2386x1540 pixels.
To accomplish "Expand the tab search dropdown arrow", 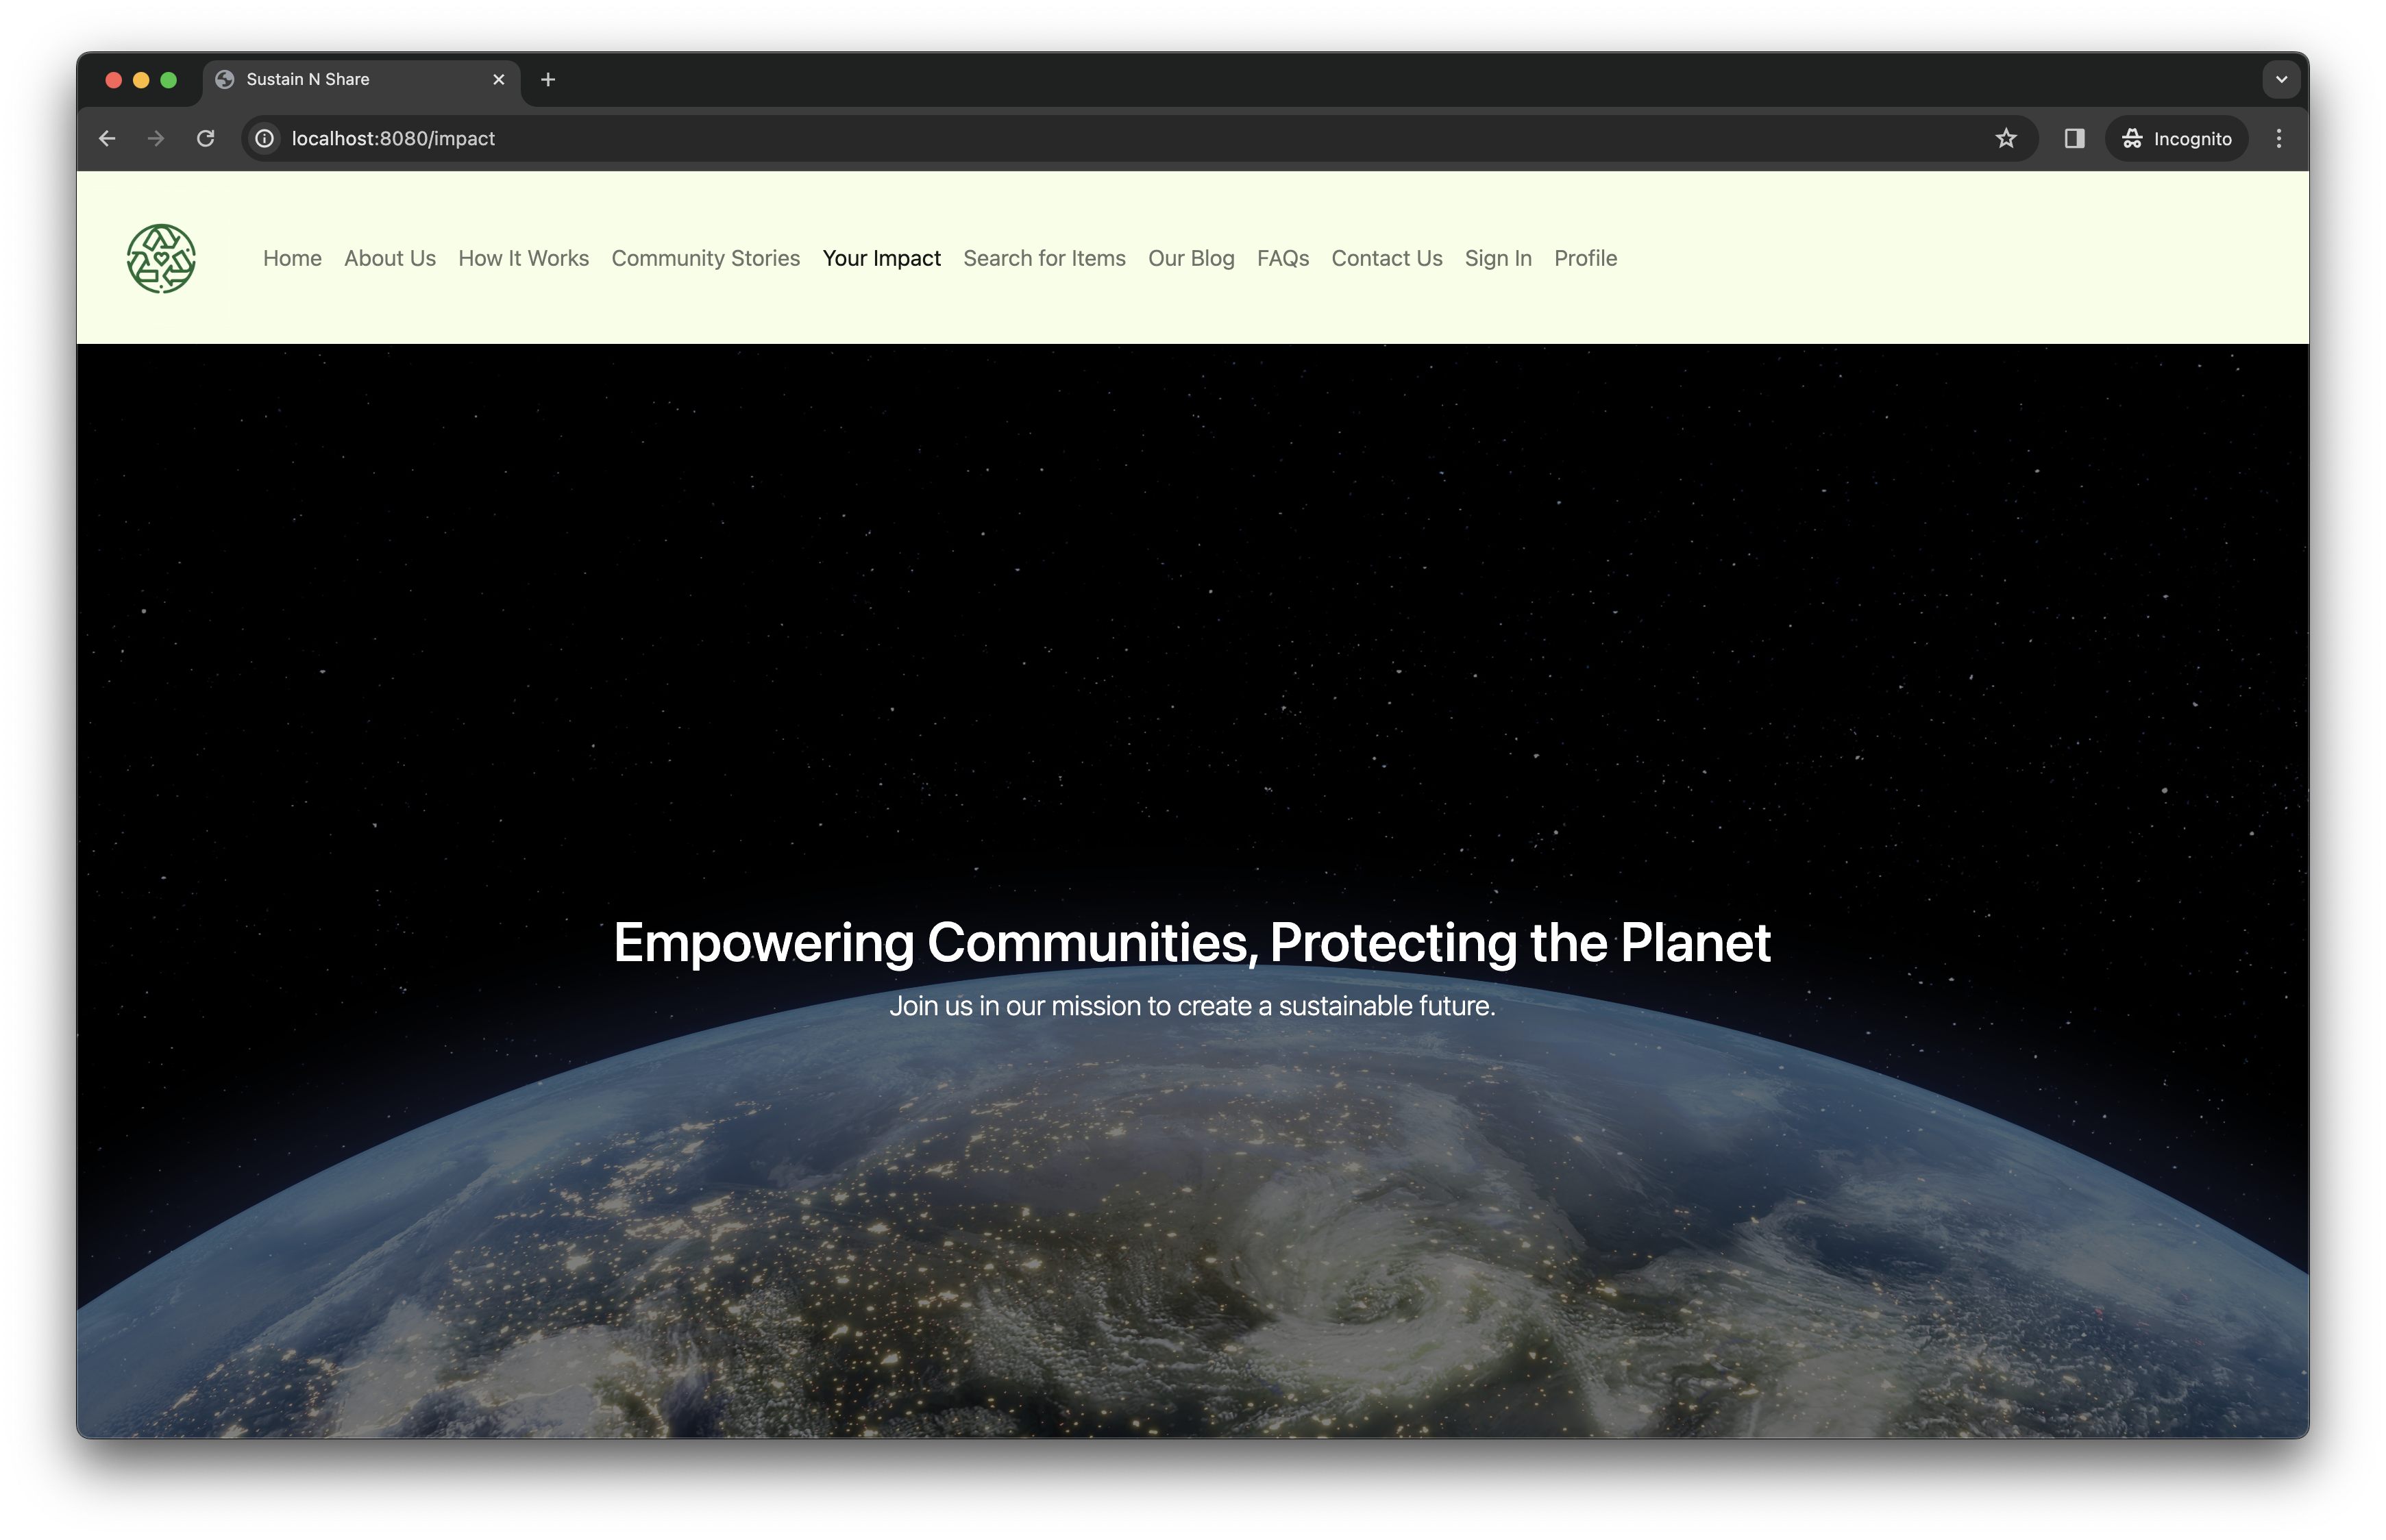I will (2280, 80).
